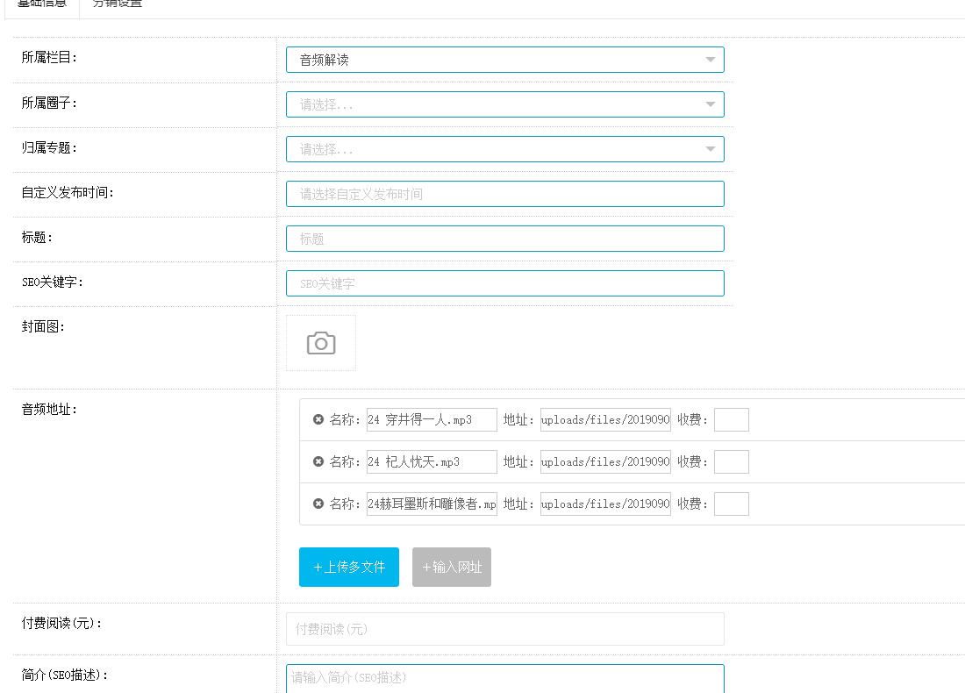Click the 地址 field for '24 杞人忧天.mp3'
The width and height of the screenshot is (965, 693).
[x=605, y=461]
